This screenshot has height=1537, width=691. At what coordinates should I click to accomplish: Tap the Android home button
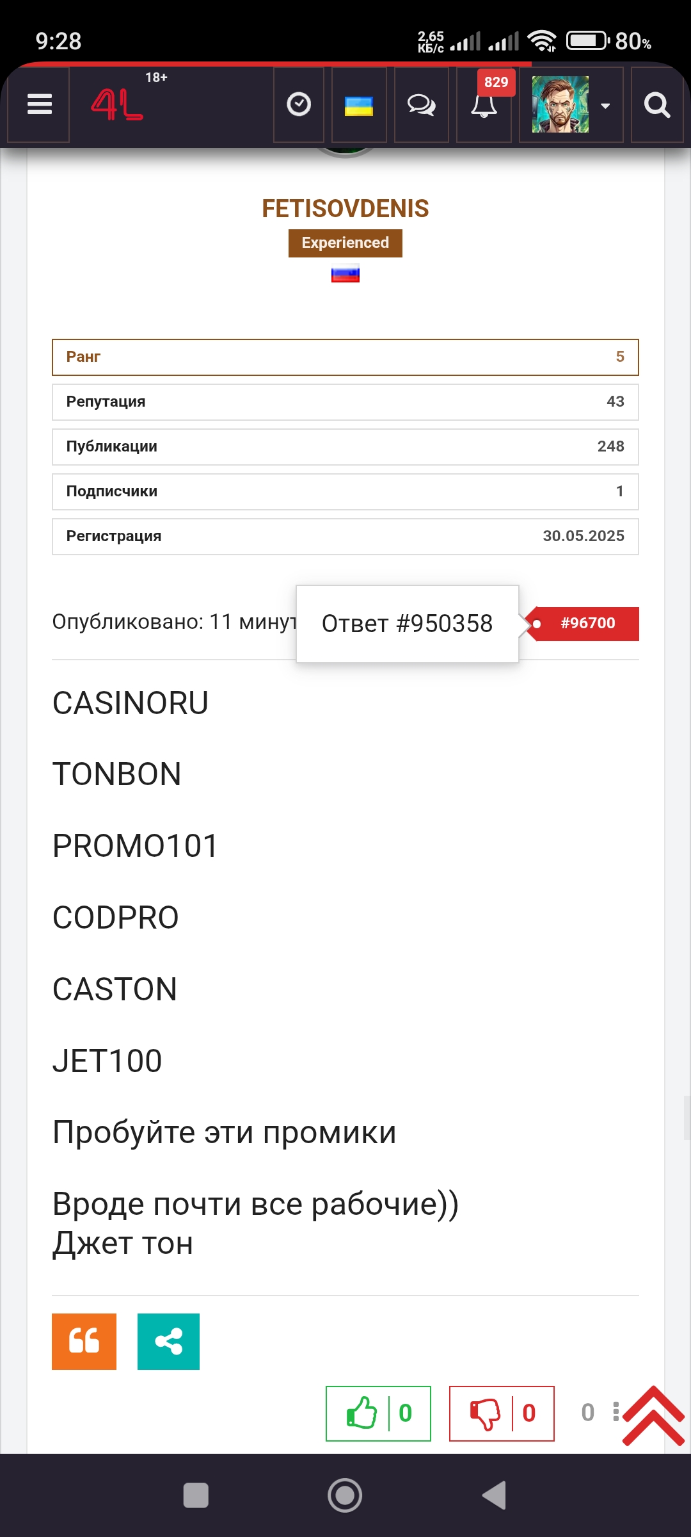click(x=345, y=1495)
